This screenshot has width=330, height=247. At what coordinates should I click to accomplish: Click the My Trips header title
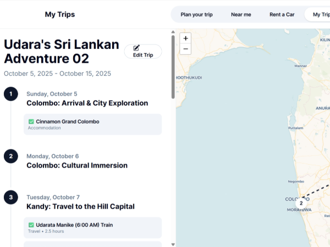pyautogui.click(x=60, y=14)
